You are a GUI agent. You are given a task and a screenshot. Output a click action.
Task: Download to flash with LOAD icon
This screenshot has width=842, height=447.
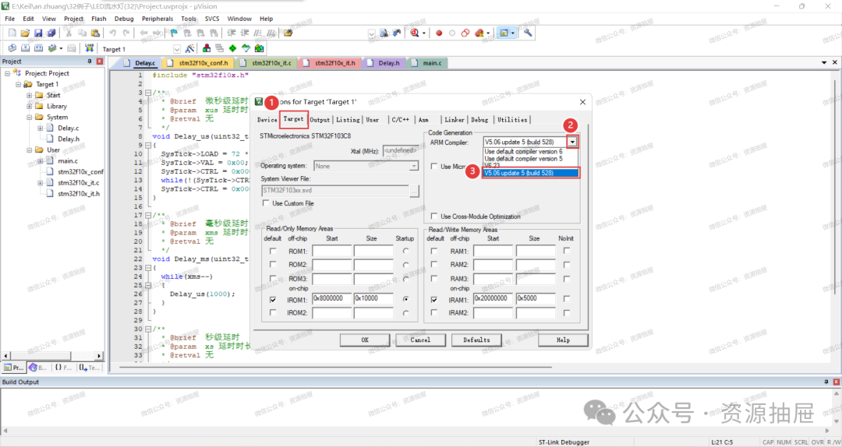(x=89, y=48)
